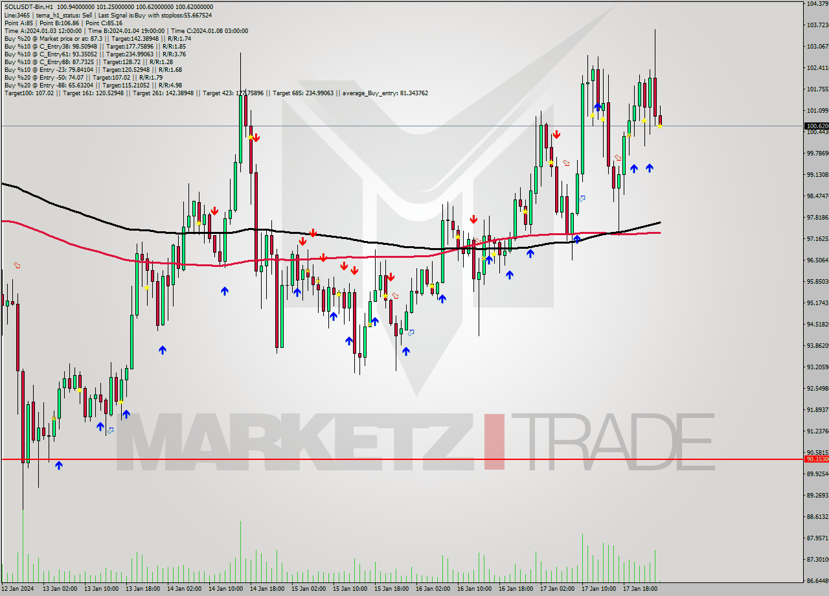Click the 'Buy %10 @ C_Entry61: 93.35052' line

point(95,54)
